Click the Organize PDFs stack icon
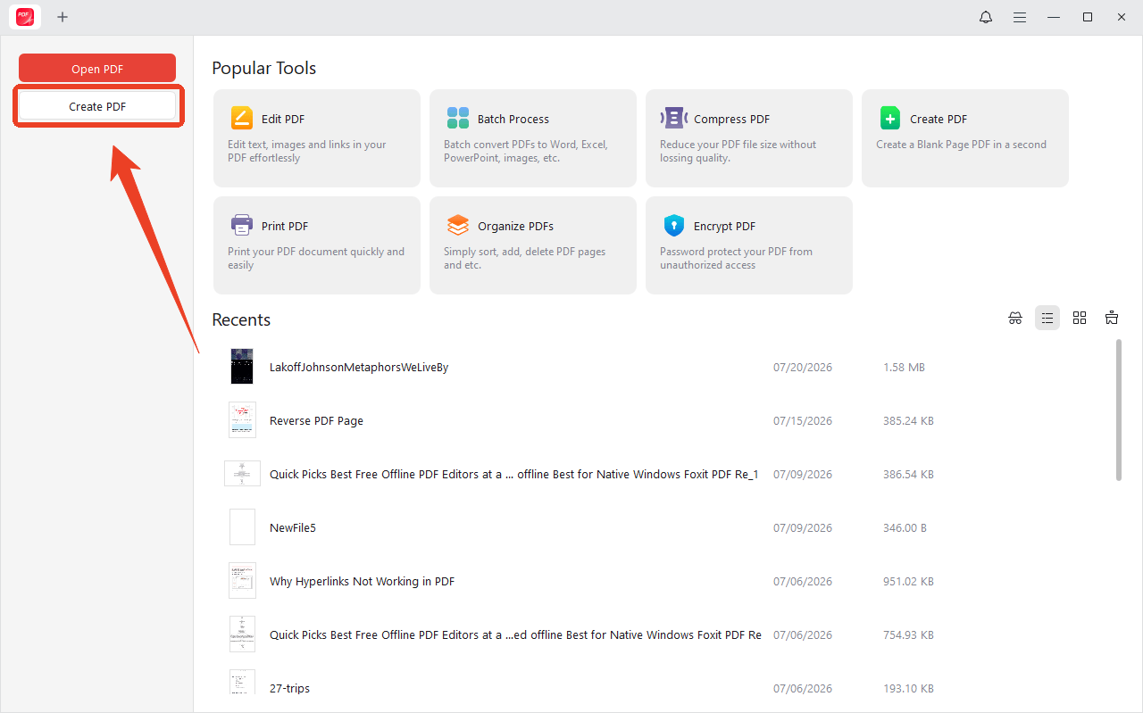The image size is (1143, 713). pos(458,225)
